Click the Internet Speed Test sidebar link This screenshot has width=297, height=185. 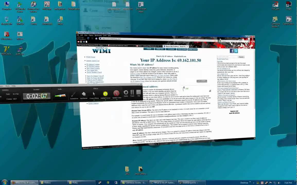[93, 61]
